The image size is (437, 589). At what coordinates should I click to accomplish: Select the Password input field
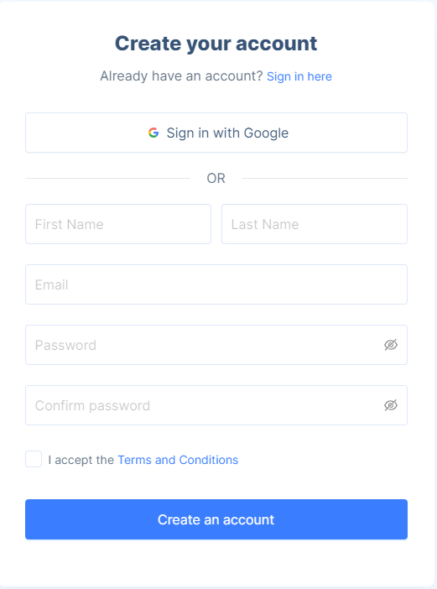tap(216, 345)
